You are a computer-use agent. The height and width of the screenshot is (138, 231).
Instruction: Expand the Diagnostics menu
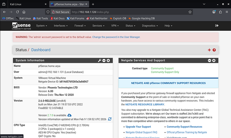tap(150, 25)
